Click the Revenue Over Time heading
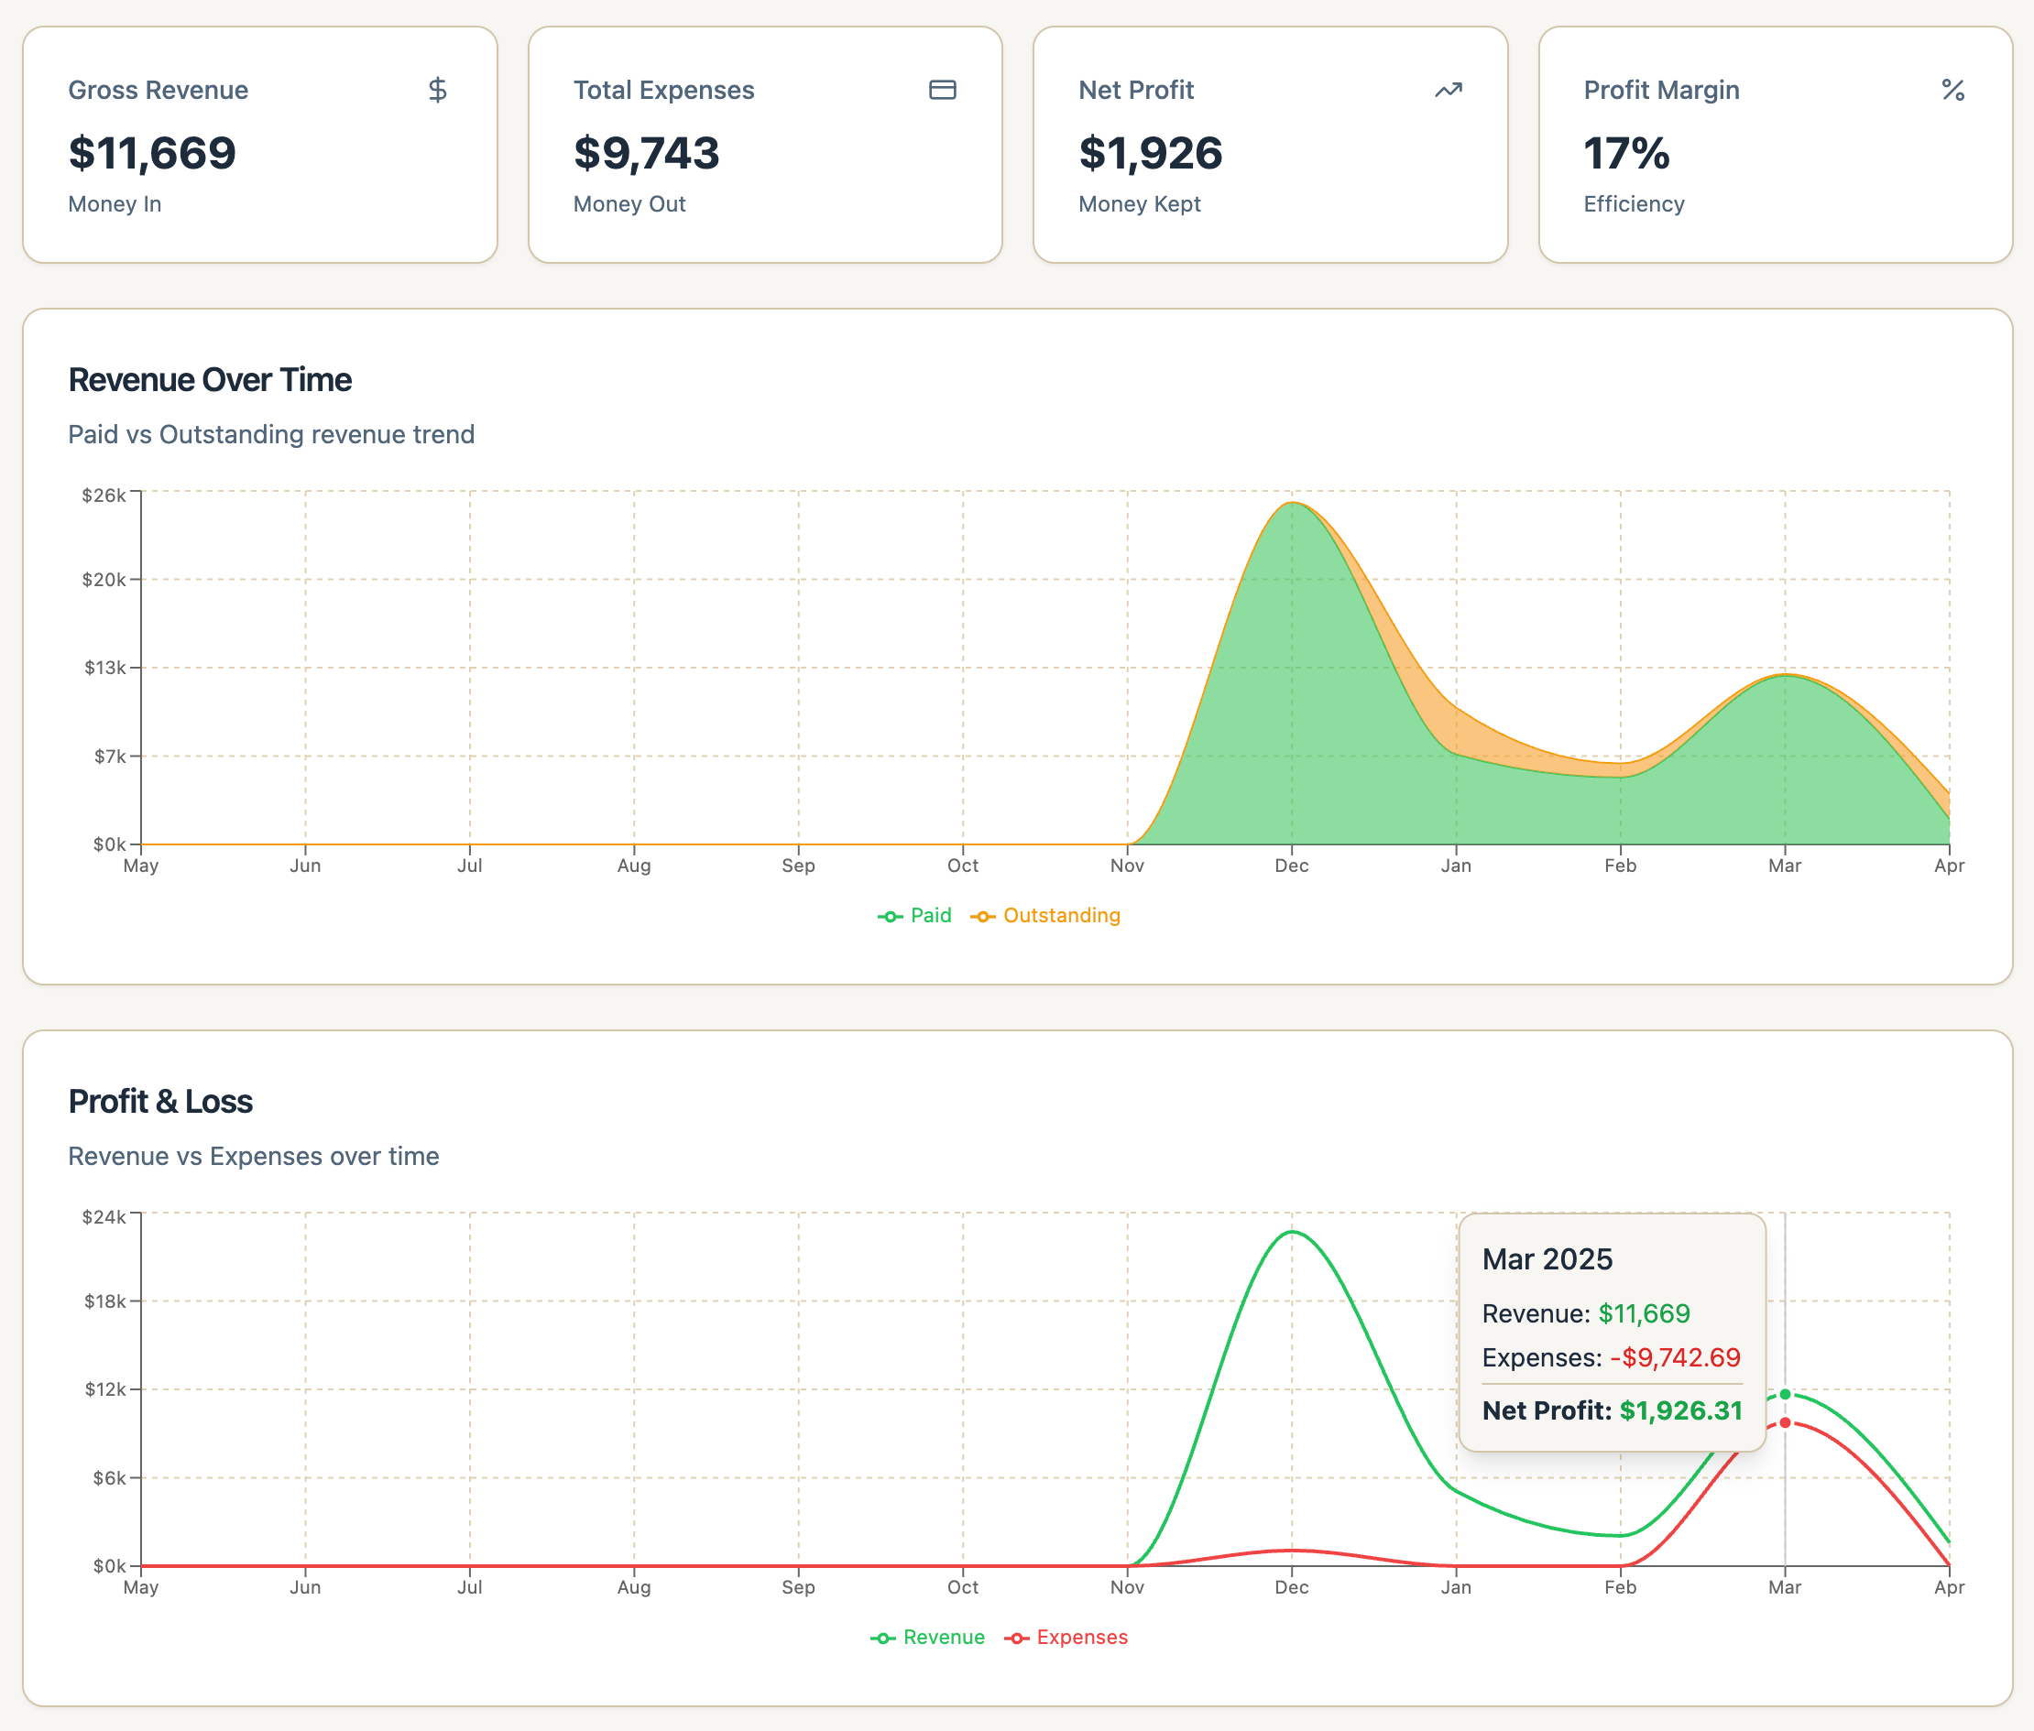This screenshot has width=2034, height=1731. click(210, 380)
